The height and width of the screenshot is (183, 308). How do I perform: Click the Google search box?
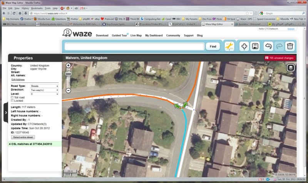pyautogui.click(x=283, y=13)
